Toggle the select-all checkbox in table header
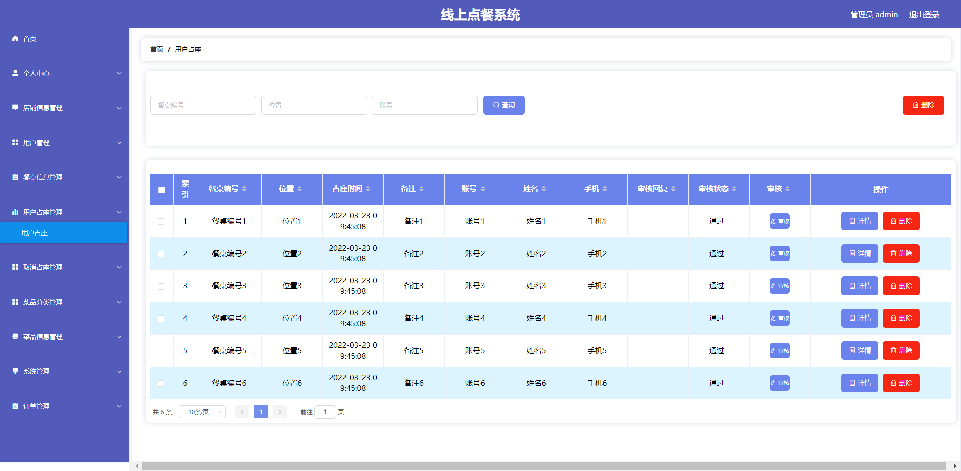The image size is (961, 471). tap(162, 190)
